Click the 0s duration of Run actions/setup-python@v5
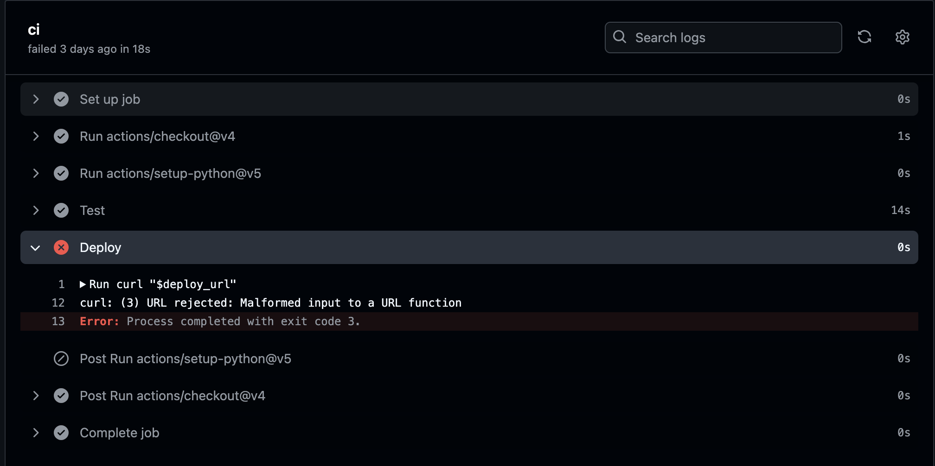The width and height of the screenshot is (935, 466). point(904,173)
